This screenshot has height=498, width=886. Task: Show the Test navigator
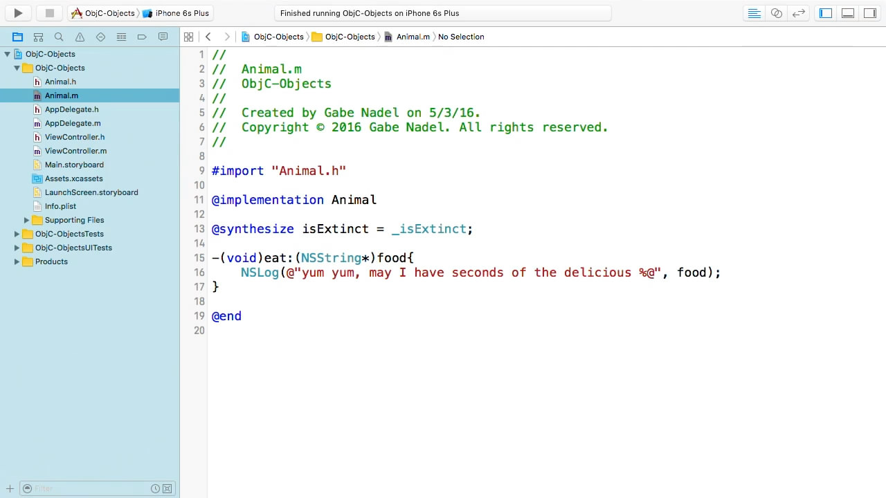coord(100,37)
